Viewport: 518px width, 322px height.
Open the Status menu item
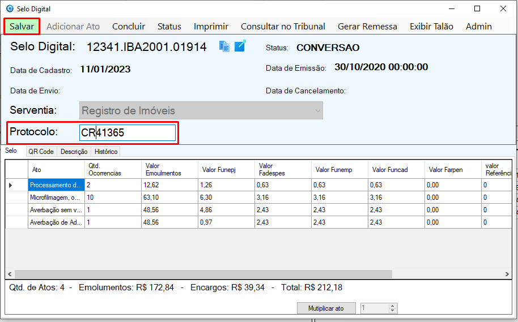[169, 27]
